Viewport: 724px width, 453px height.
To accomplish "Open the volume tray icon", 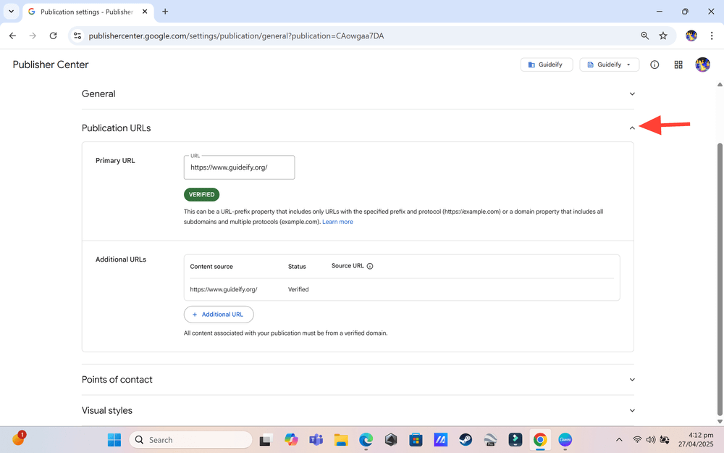I will [x=651, y=440].
